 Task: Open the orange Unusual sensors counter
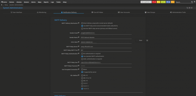pos(173,2)
